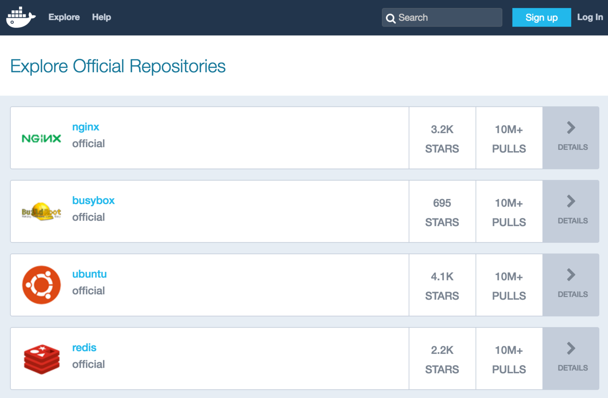Click the 3.2K STARS cell for nginx

click(x=442, y=138)
